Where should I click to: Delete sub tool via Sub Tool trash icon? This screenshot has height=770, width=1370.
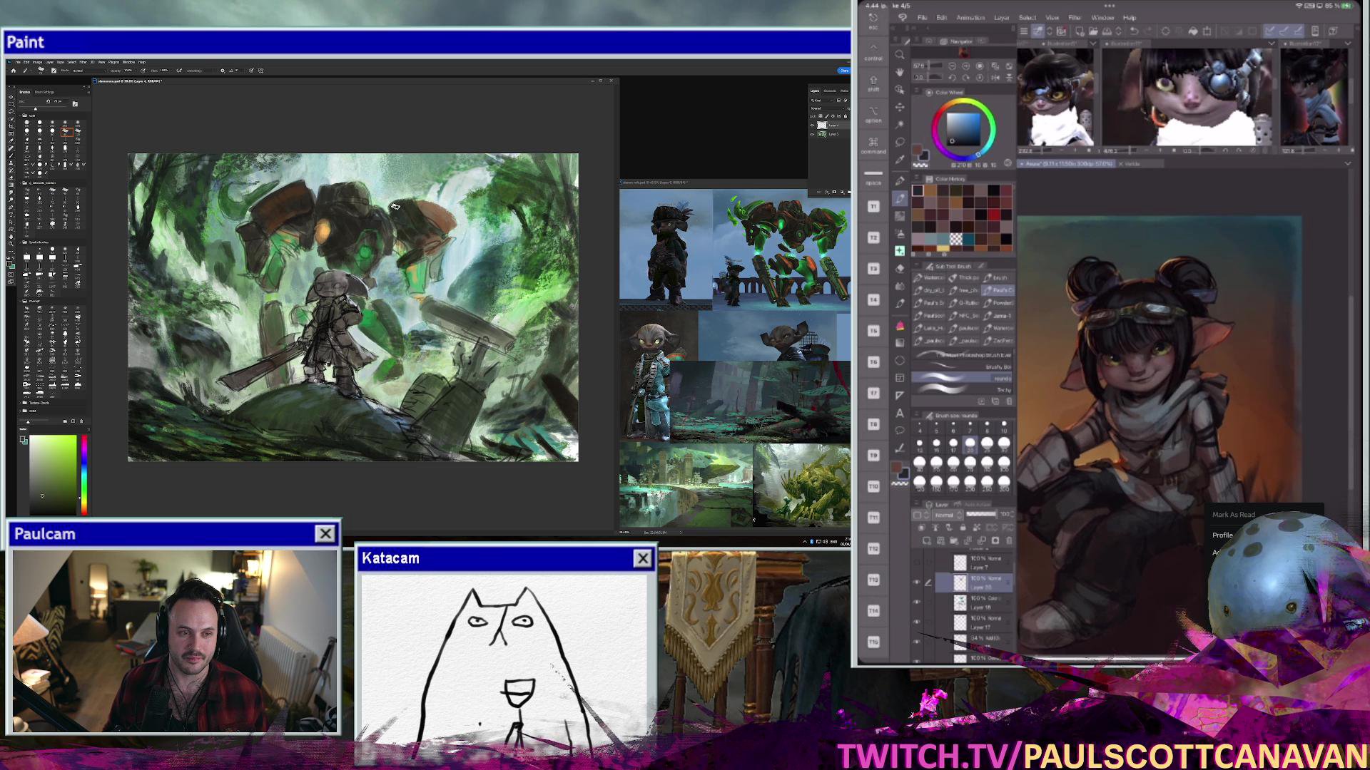(x=1009, y=401)
